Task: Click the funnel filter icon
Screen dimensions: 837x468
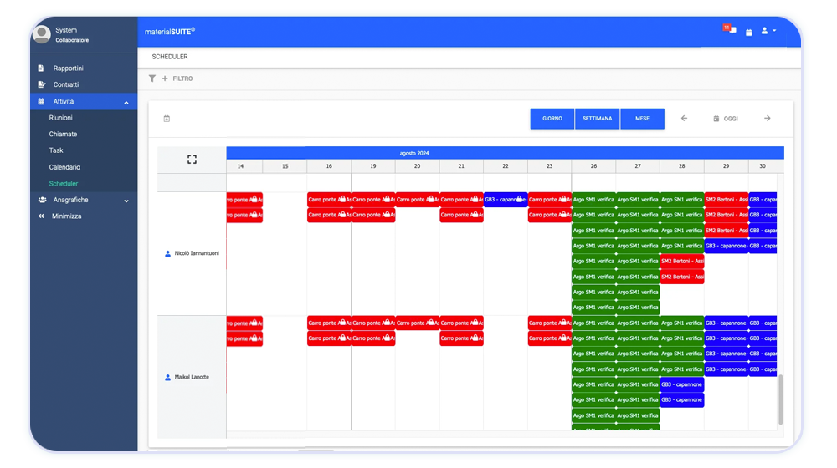Action: (x=152, y=79)
